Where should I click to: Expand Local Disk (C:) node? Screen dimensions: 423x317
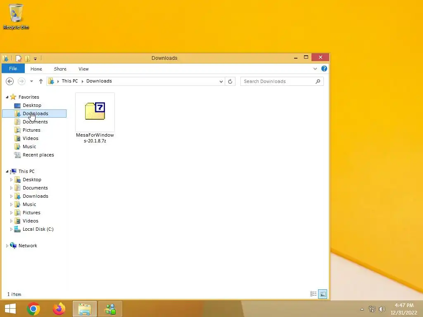(11, 229)
